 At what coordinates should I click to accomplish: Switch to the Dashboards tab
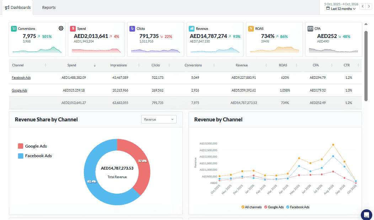tap(17, 7)
